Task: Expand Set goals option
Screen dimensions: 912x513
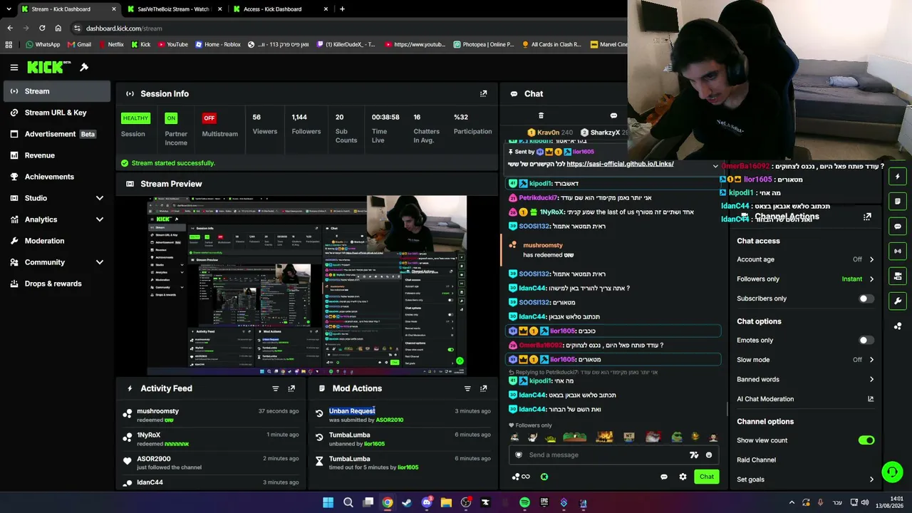Action: (805, 480)
